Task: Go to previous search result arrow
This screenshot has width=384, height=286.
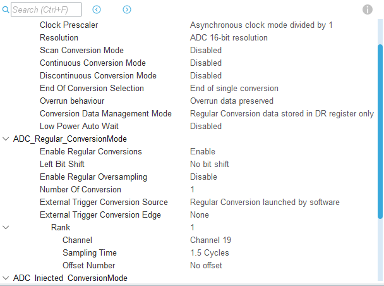Action: [97, 9]
